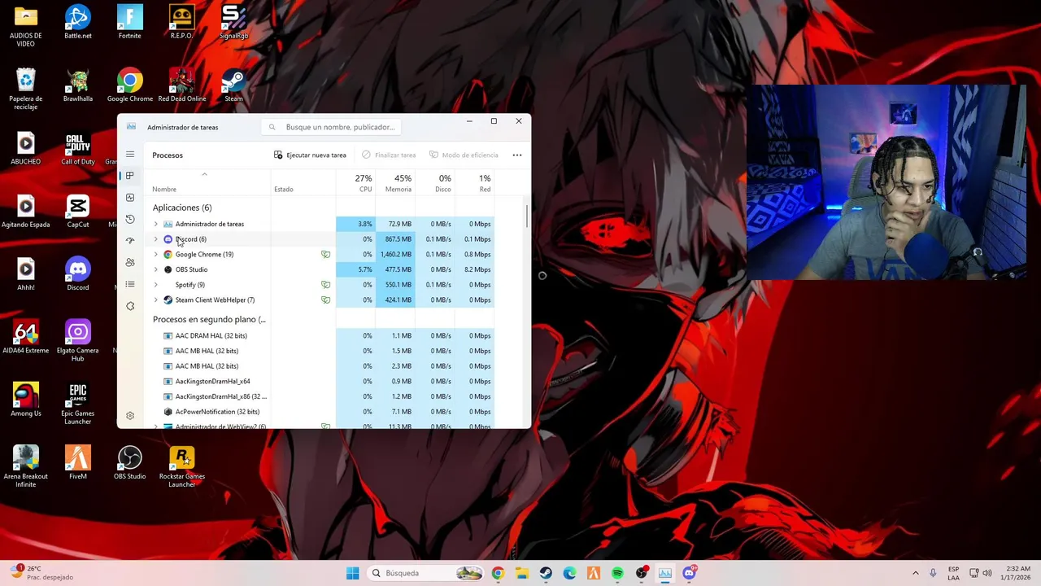This screenshot has width=1041, height=586.
Task: Open Spotify from the taskbar
Action: click(x=617, y=573)
